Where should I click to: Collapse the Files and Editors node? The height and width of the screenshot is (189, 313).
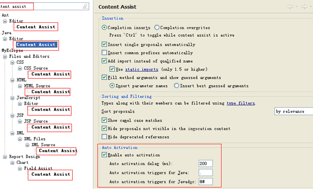tap(5, 56)
